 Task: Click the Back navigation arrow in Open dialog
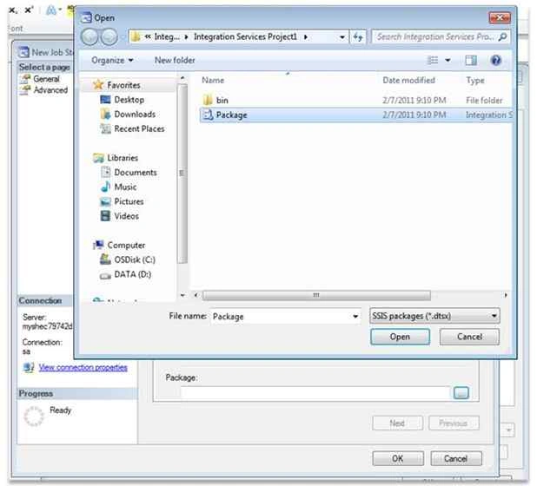[89, 37]
